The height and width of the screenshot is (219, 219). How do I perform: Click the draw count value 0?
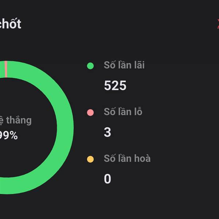click(x=107, y=179)
